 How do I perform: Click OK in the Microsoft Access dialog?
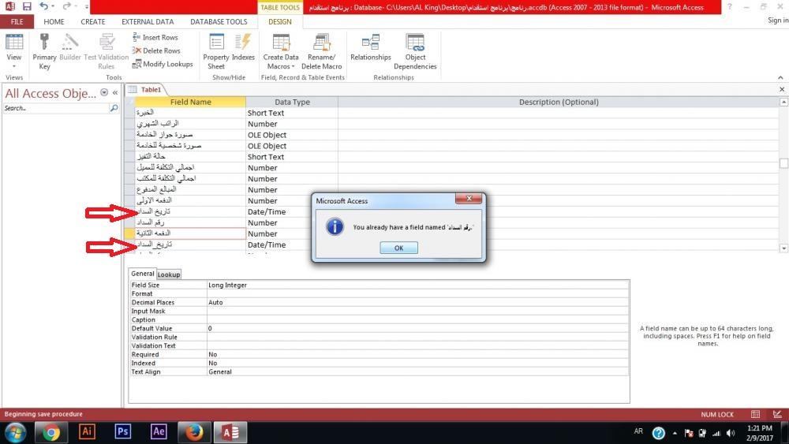click(x=398, y=248)
